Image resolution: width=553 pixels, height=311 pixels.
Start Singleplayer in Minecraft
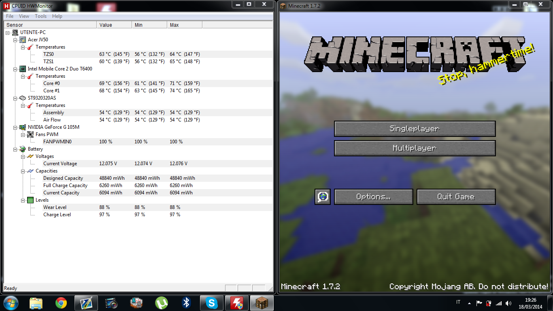(415, 129)
